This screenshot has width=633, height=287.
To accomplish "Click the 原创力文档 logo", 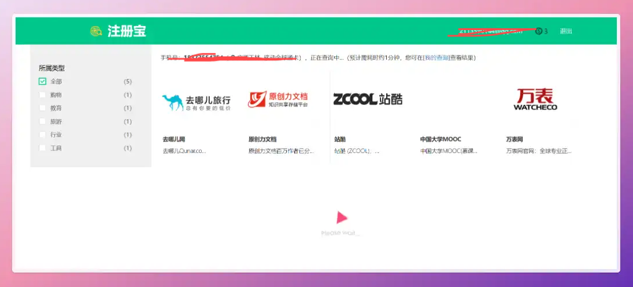I will point(278,100).
